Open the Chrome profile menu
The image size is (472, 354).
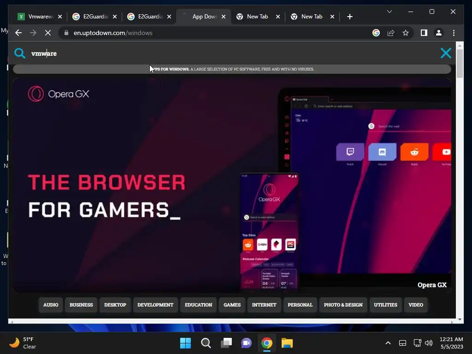tap(439, 33)
